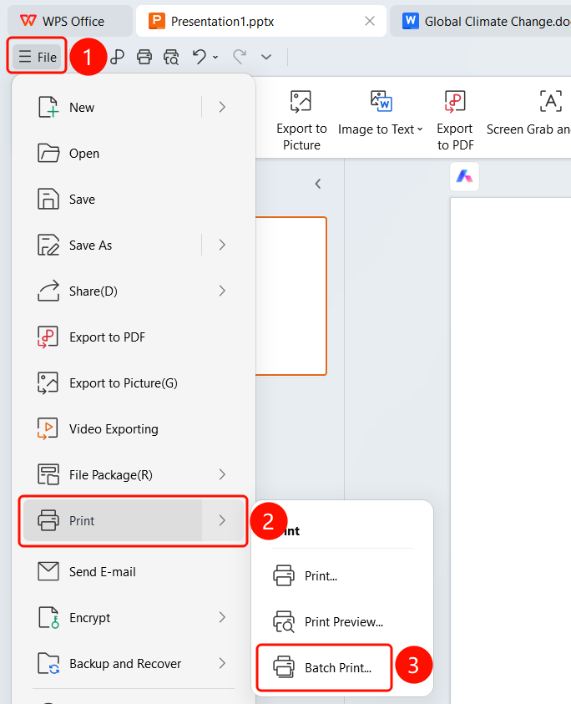Open the Image to Text dropdown arrow
The image size is (571, 704).
pos(420,129)
